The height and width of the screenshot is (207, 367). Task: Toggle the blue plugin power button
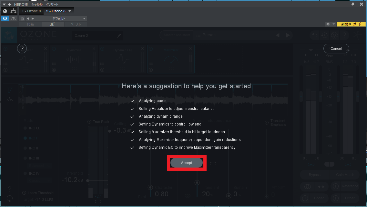5,18
